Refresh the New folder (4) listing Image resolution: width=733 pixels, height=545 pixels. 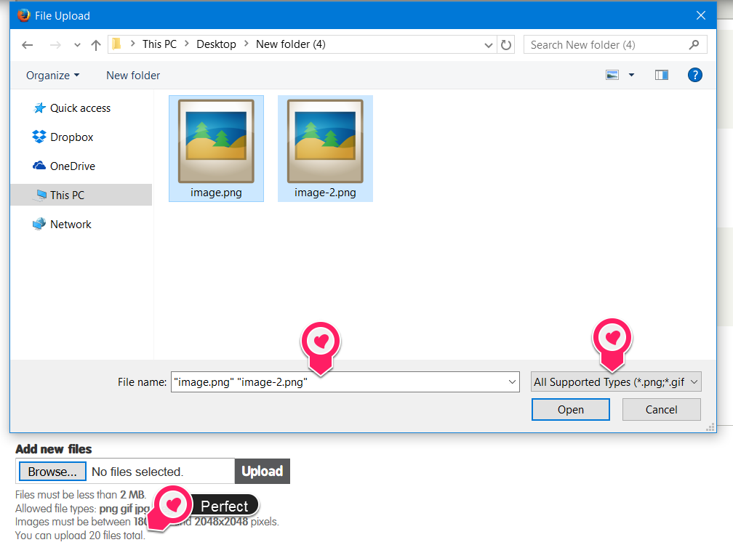pos(507,45)
